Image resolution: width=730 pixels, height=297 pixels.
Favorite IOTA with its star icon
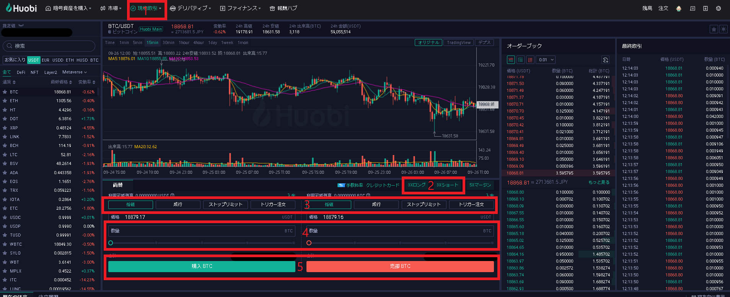click(x=5, y=199)
